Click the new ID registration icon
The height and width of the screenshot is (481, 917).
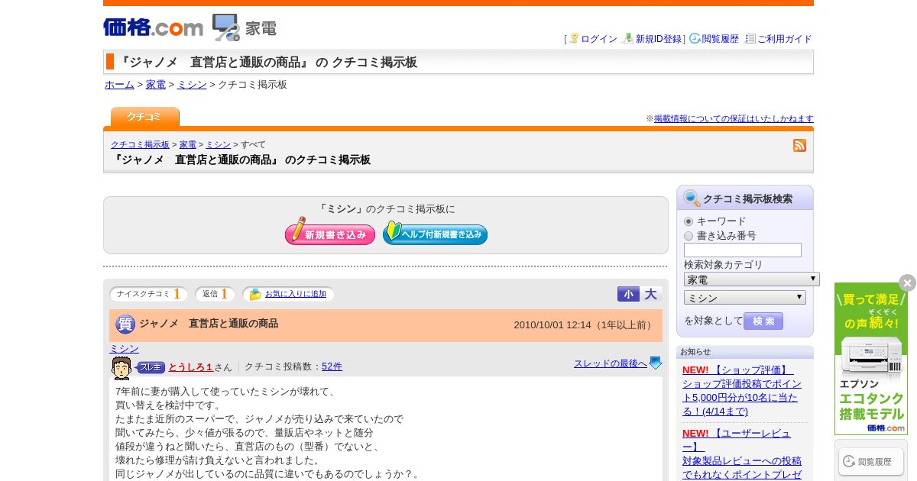(628, 38)
